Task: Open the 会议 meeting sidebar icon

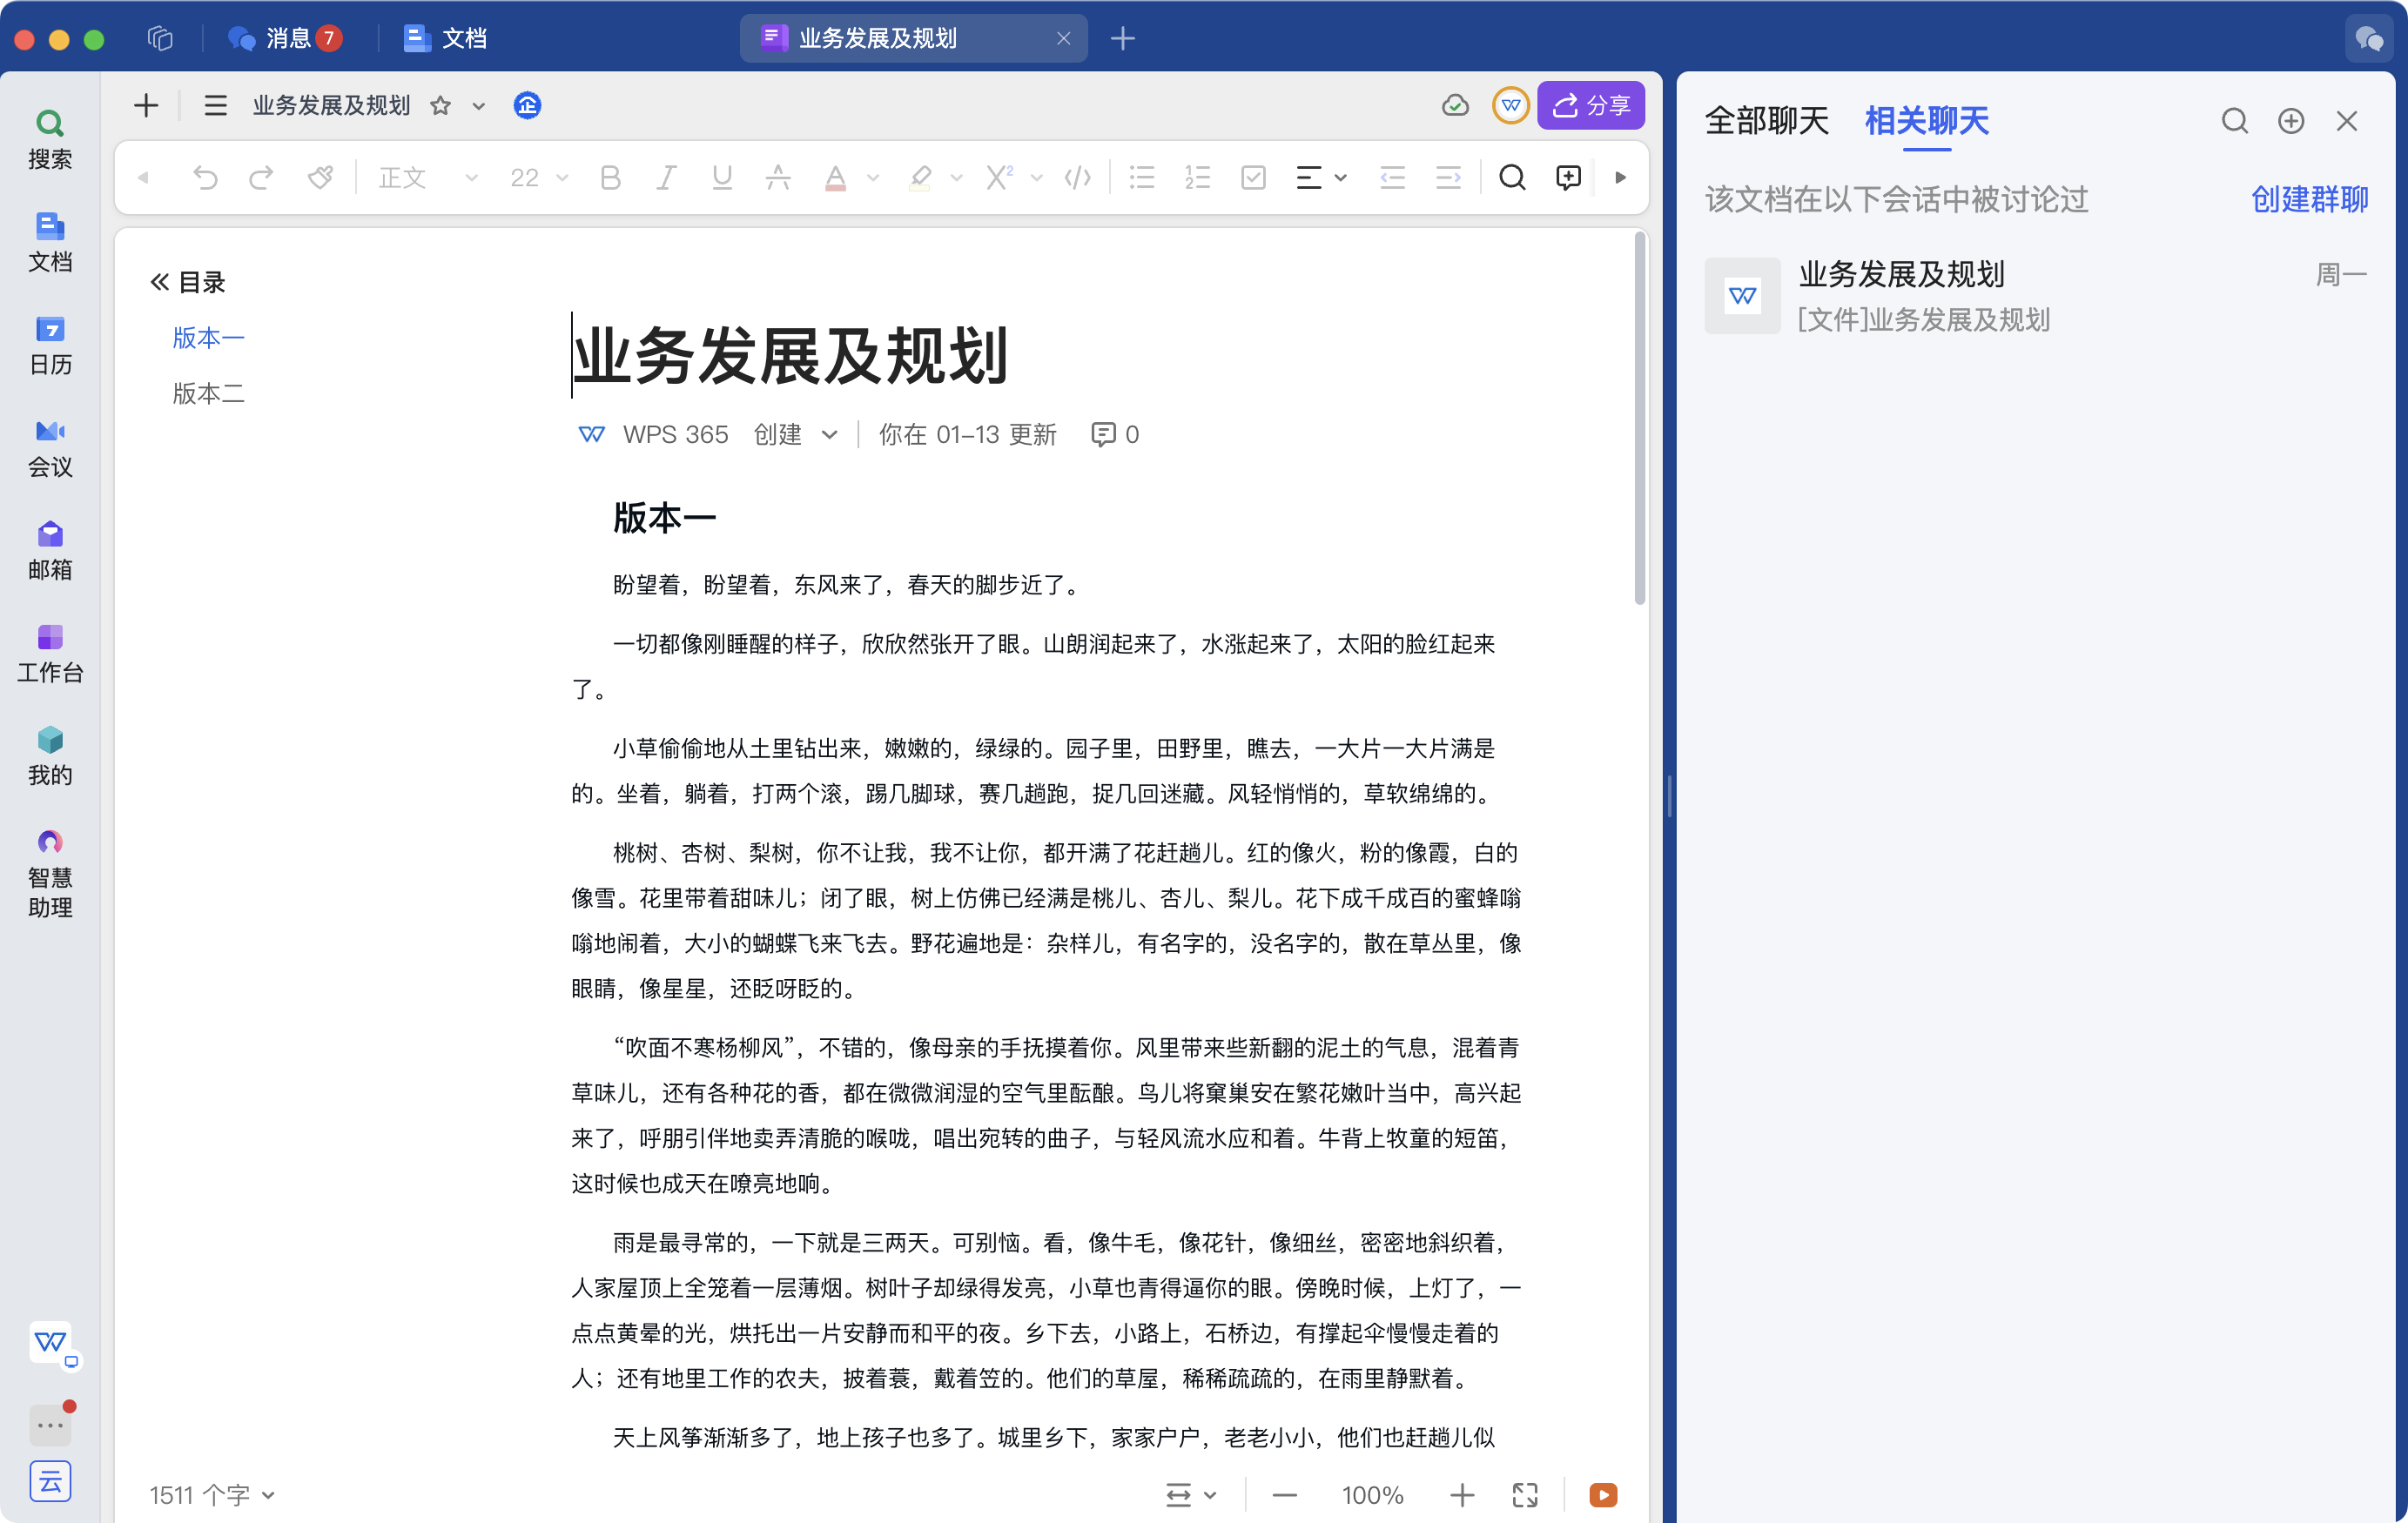Action: coord(50,448)
